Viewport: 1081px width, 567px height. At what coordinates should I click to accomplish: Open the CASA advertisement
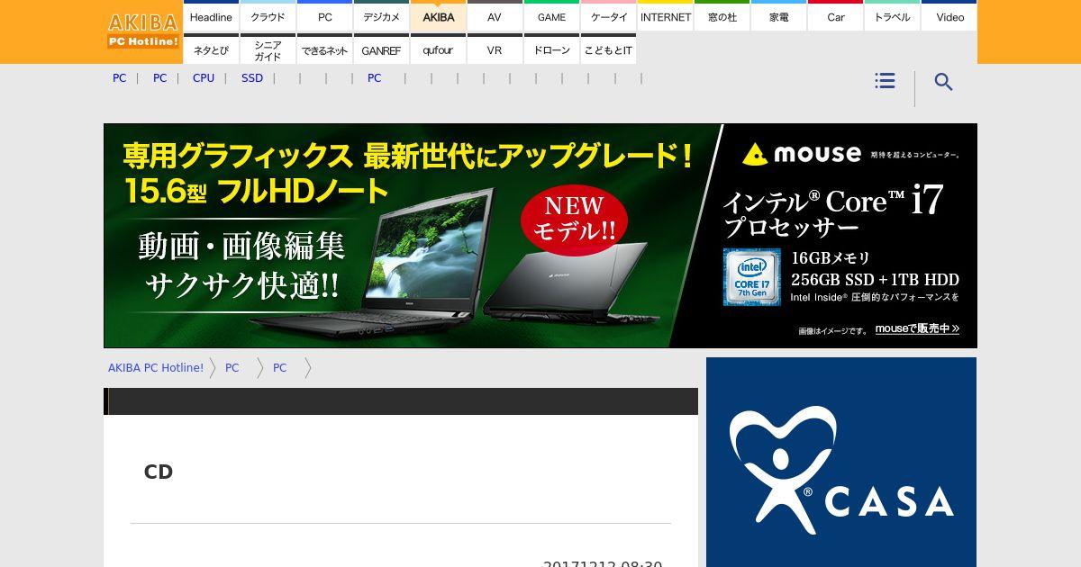[841, 462]
